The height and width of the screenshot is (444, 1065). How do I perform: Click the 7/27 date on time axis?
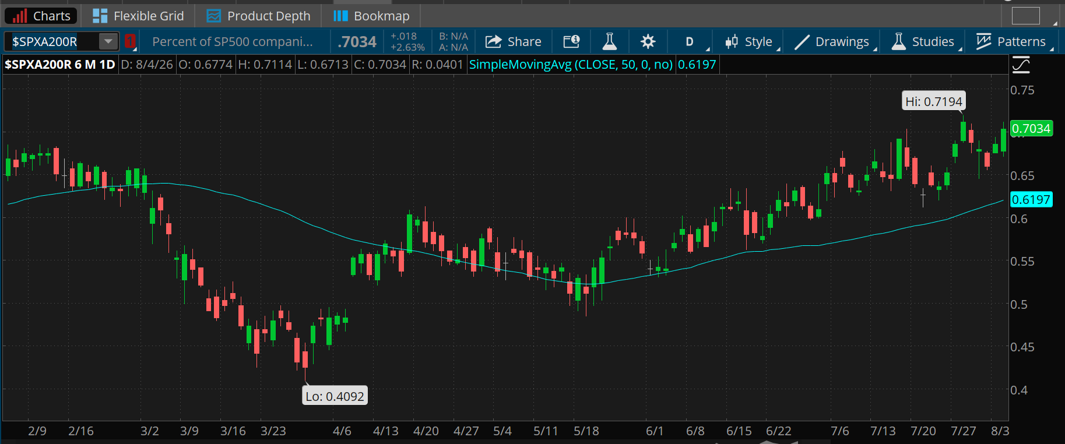pos(964,431)
